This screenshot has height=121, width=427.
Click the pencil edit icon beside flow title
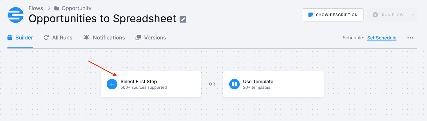tap(183, 19)
